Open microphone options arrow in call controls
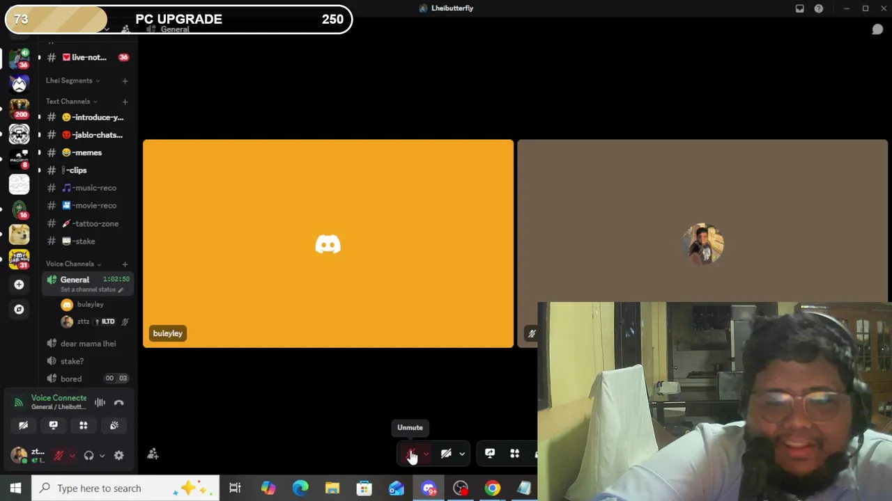Screen dimensions: 892x501 [x=426, y=454]
